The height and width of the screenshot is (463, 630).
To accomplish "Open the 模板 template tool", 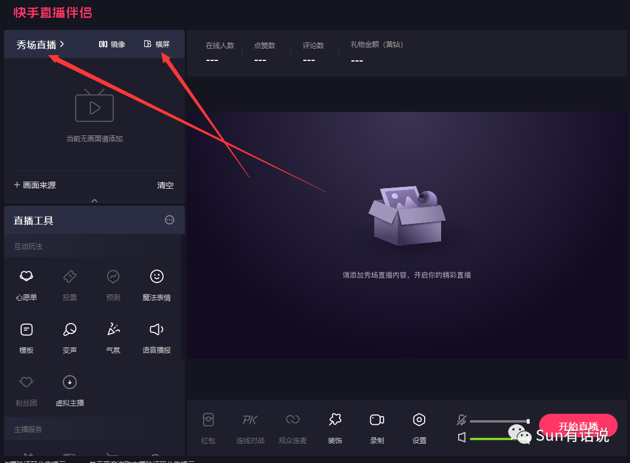I will tap(26, 338).
